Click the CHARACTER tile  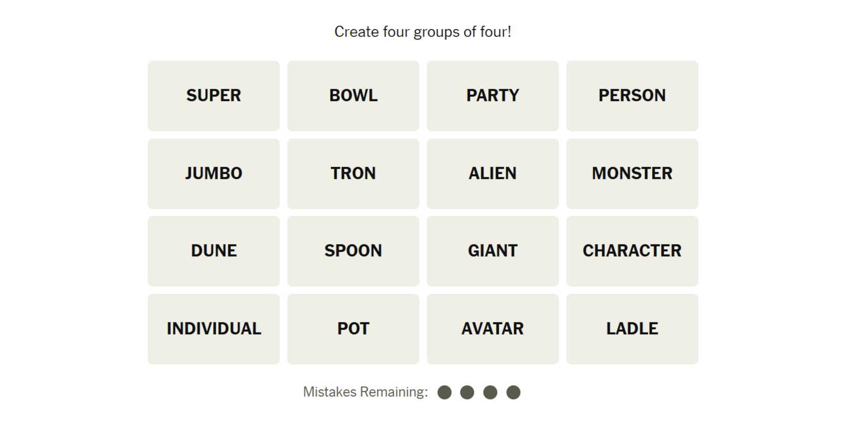pyautogui.click(x=632, y=251)
